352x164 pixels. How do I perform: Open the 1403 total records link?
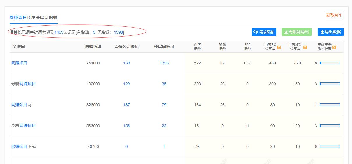coord(59,32)
